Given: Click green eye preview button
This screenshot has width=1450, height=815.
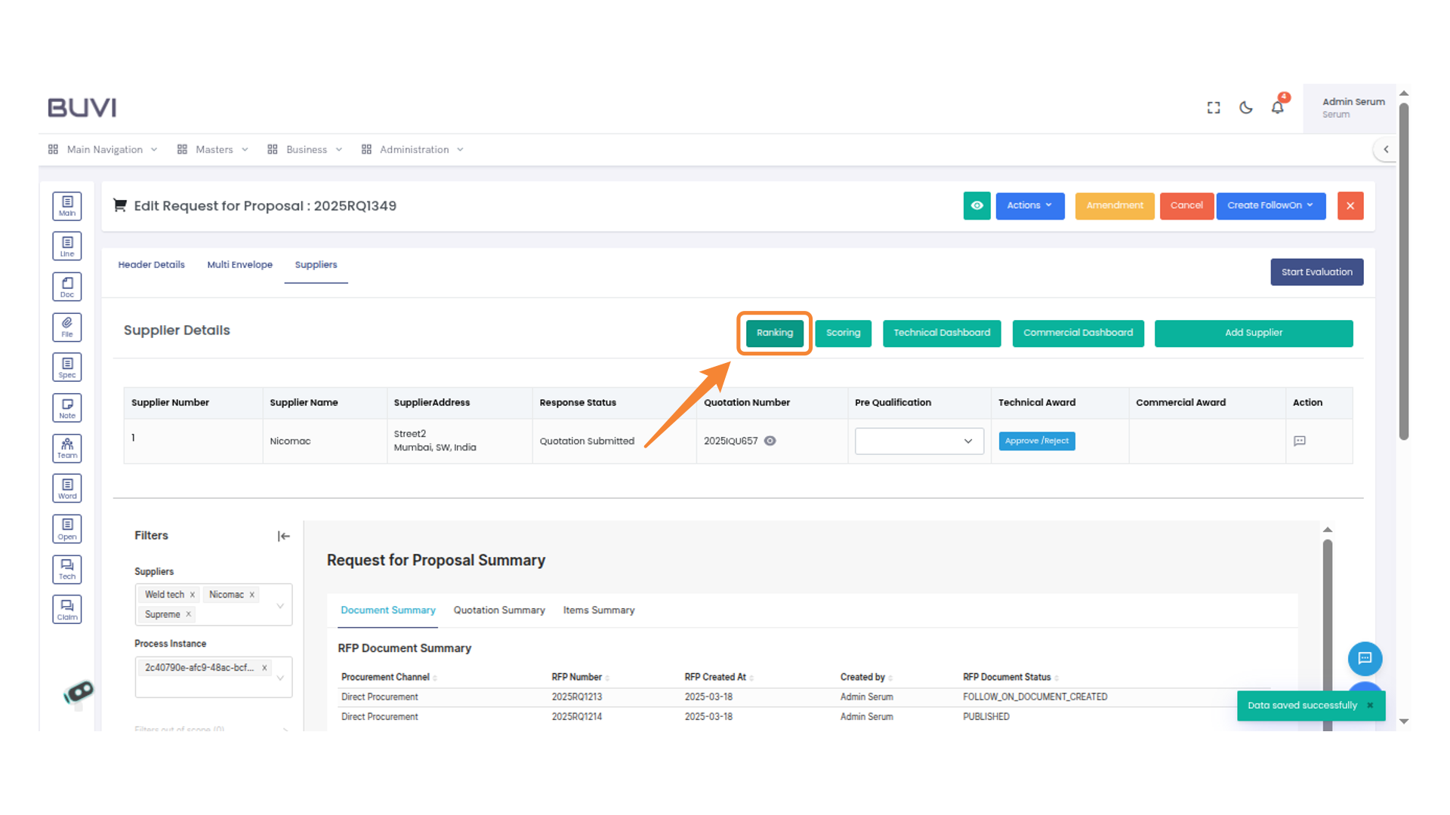Looking at the screenshot, I should pyautogui.click(x=976, y=205).
